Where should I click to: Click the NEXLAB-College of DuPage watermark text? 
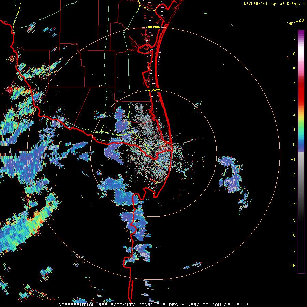point(274,4)
